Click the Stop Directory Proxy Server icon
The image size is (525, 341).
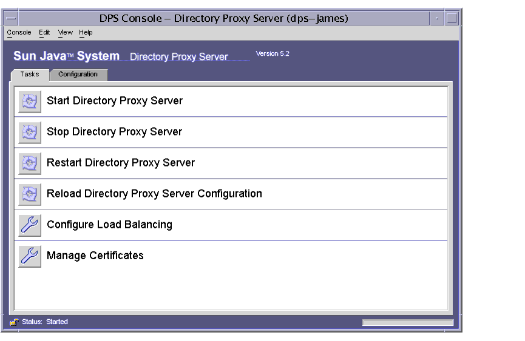(30, 132)
